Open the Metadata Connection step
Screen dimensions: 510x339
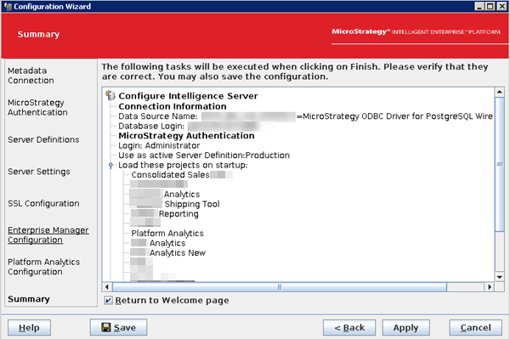coord(31,76)
